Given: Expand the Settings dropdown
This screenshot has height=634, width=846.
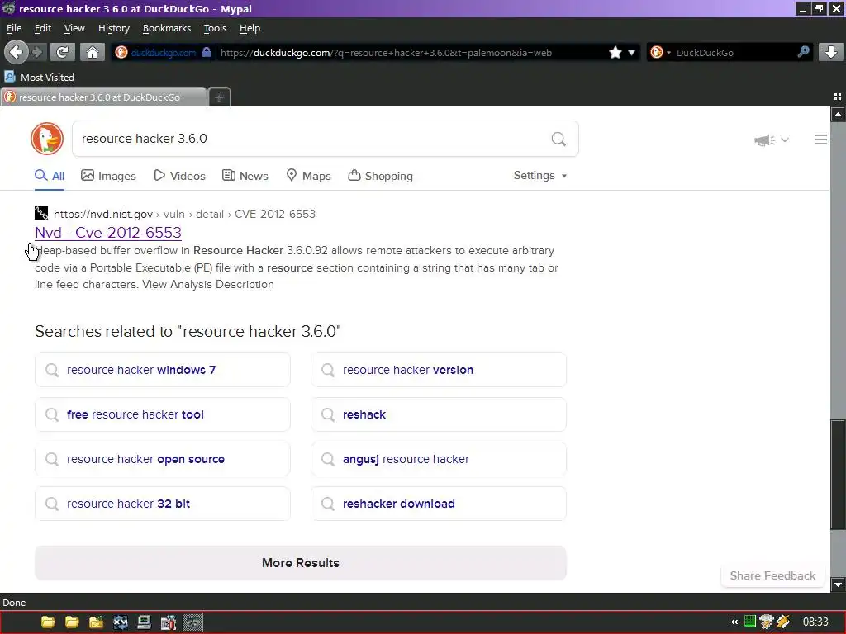Looking at the screenshot, I should pyautogui.click(x=540, y=175).
